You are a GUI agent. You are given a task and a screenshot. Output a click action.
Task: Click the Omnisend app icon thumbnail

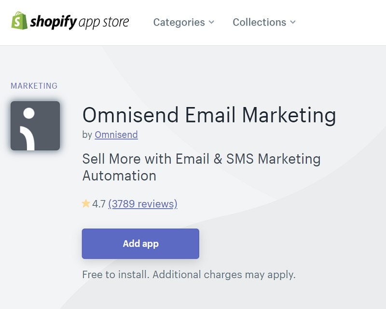pyautogui.click(x=35, y=125)
